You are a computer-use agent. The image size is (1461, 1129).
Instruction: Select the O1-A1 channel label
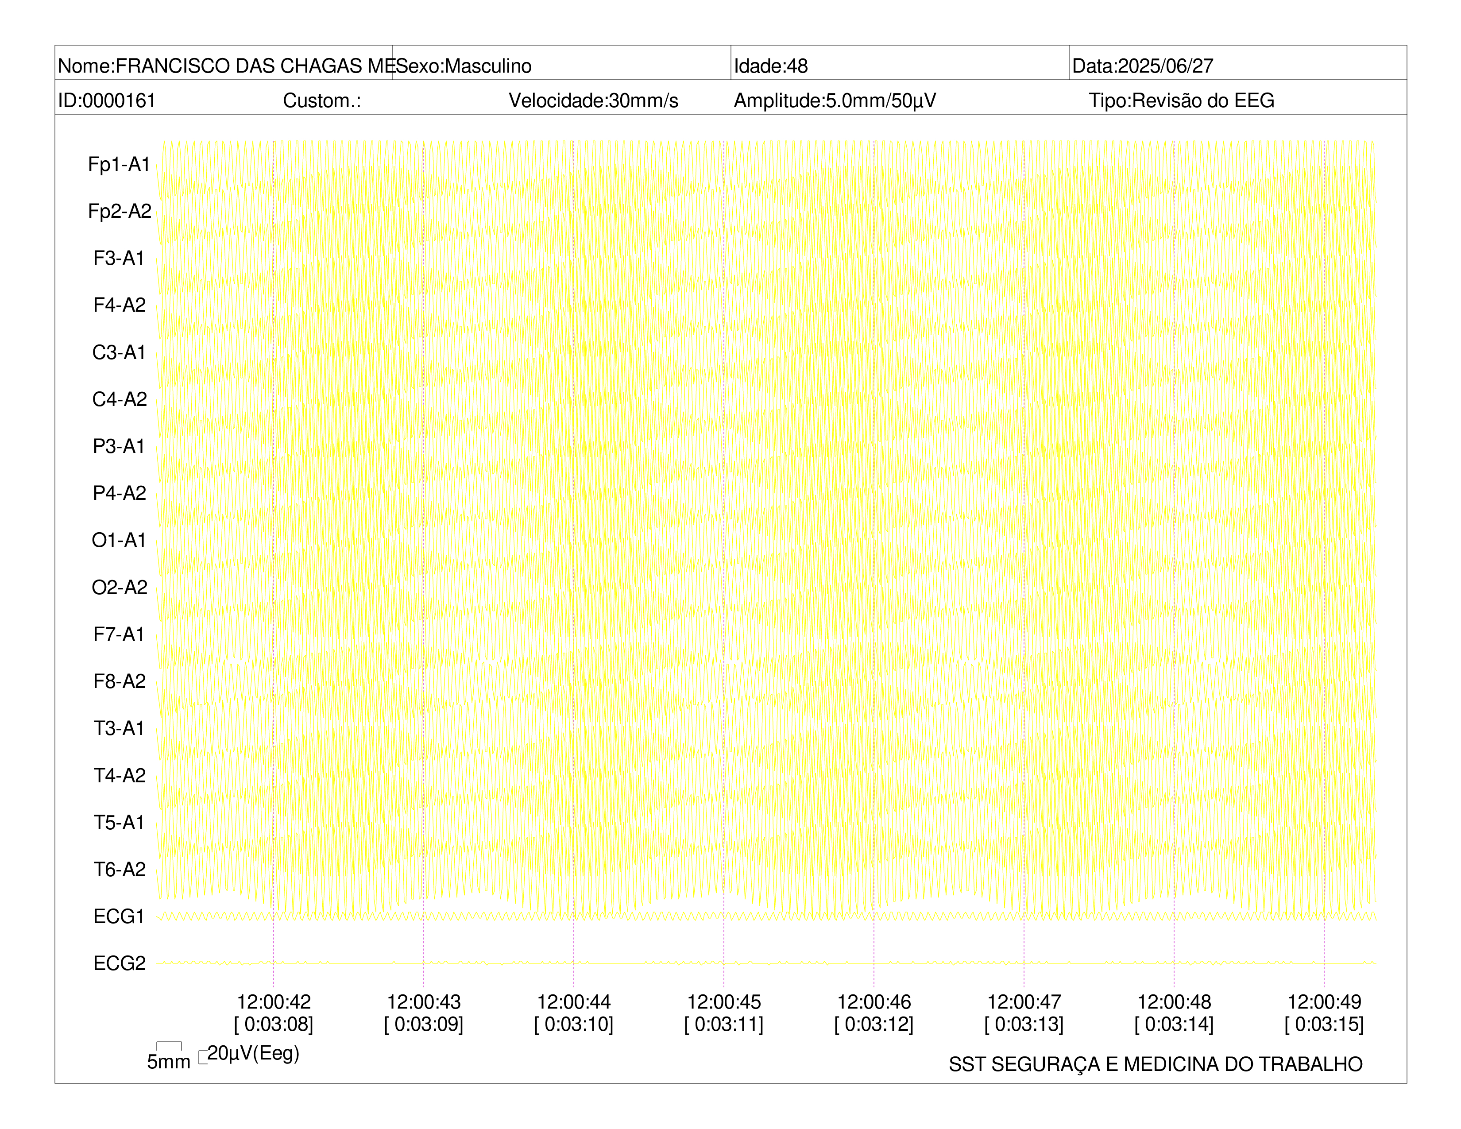pos(119,540)
